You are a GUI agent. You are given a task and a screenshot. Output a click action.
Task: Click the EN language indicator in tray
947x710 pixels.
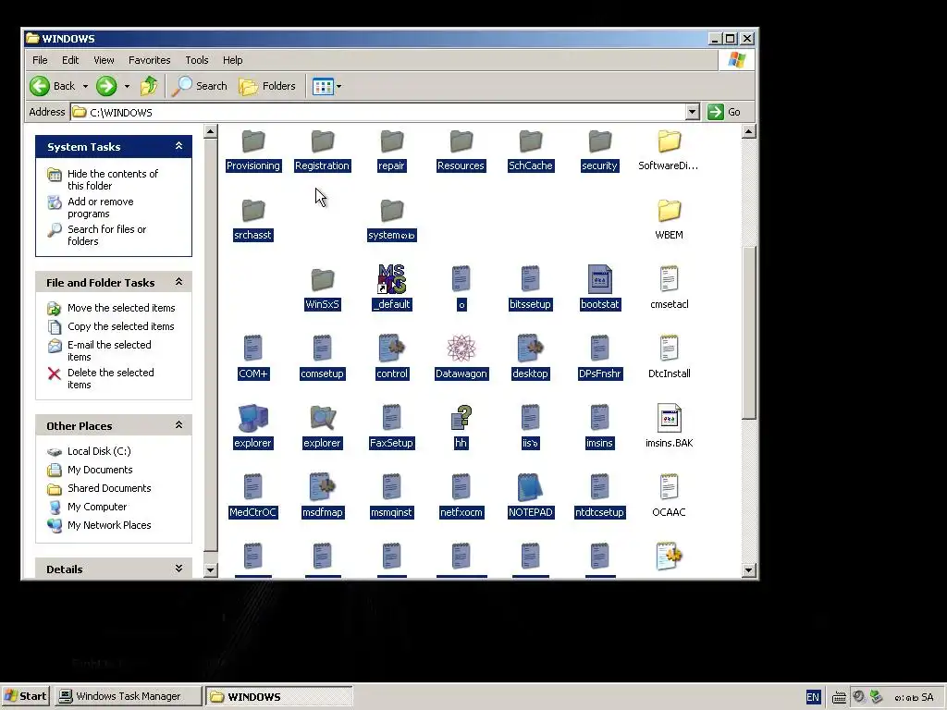click(x=813, y=697)
